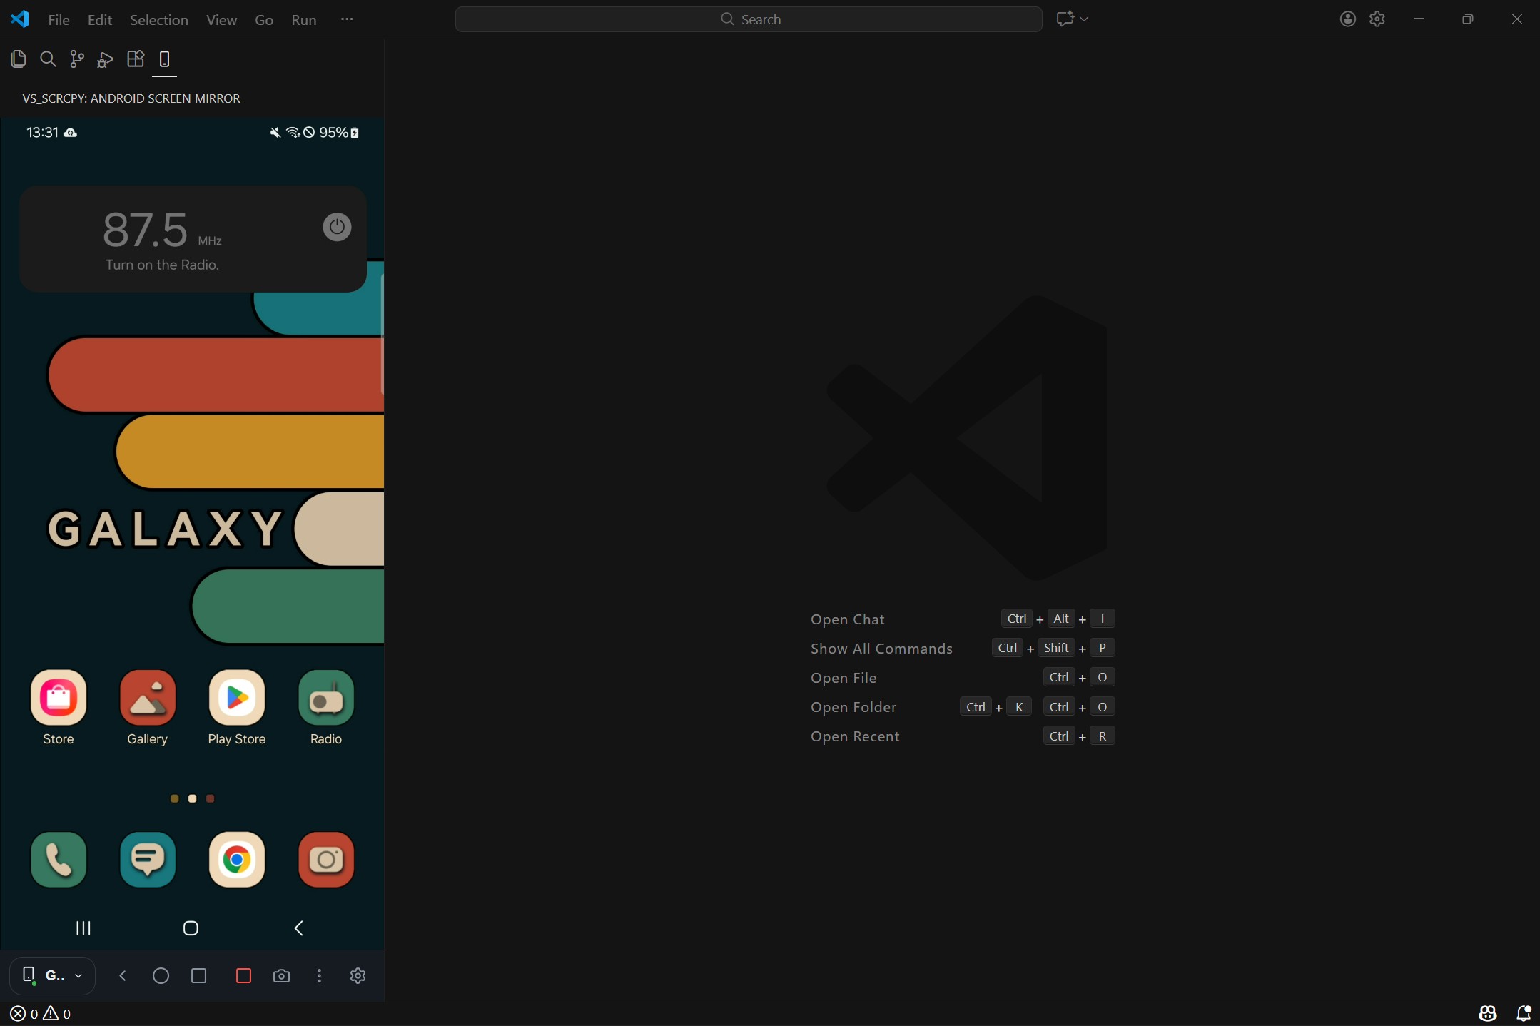The height and width of the screenshot is (1026, 1540).
Task: Open the Radio app on phone
Action: tap(326, 699)
